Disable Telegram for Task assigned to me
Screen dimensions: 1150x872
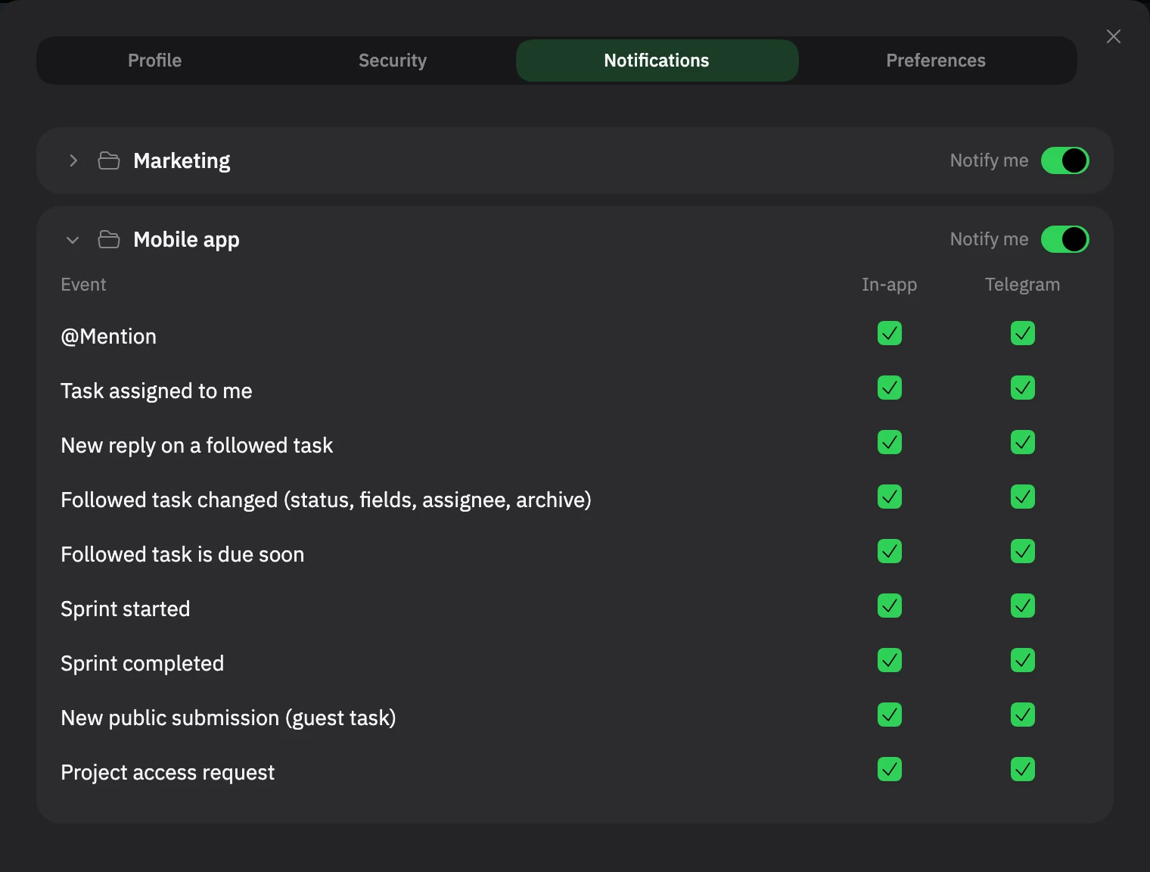1023,388
